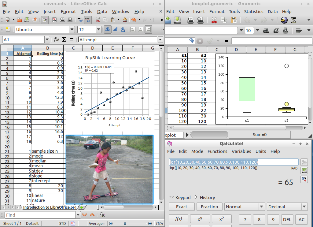Open the Gnumeric Tools menu

[234, 12]
